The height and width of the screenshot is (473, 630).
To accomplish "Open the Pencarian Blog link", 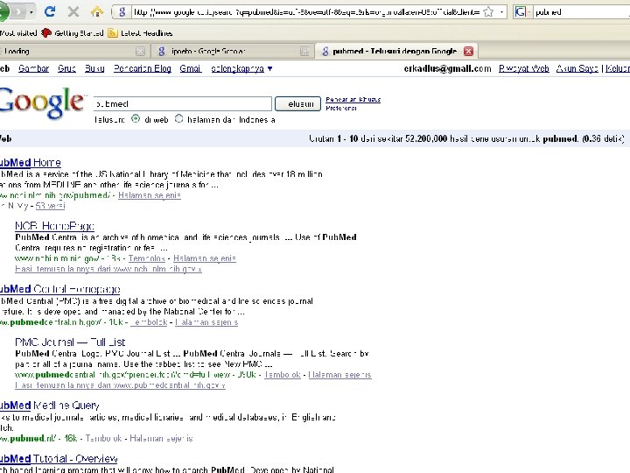I will pos(143,69).
